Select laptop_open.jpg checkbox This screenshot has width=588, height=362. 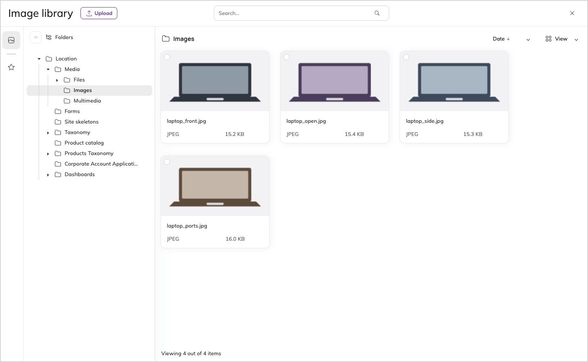tap(286, 57)
